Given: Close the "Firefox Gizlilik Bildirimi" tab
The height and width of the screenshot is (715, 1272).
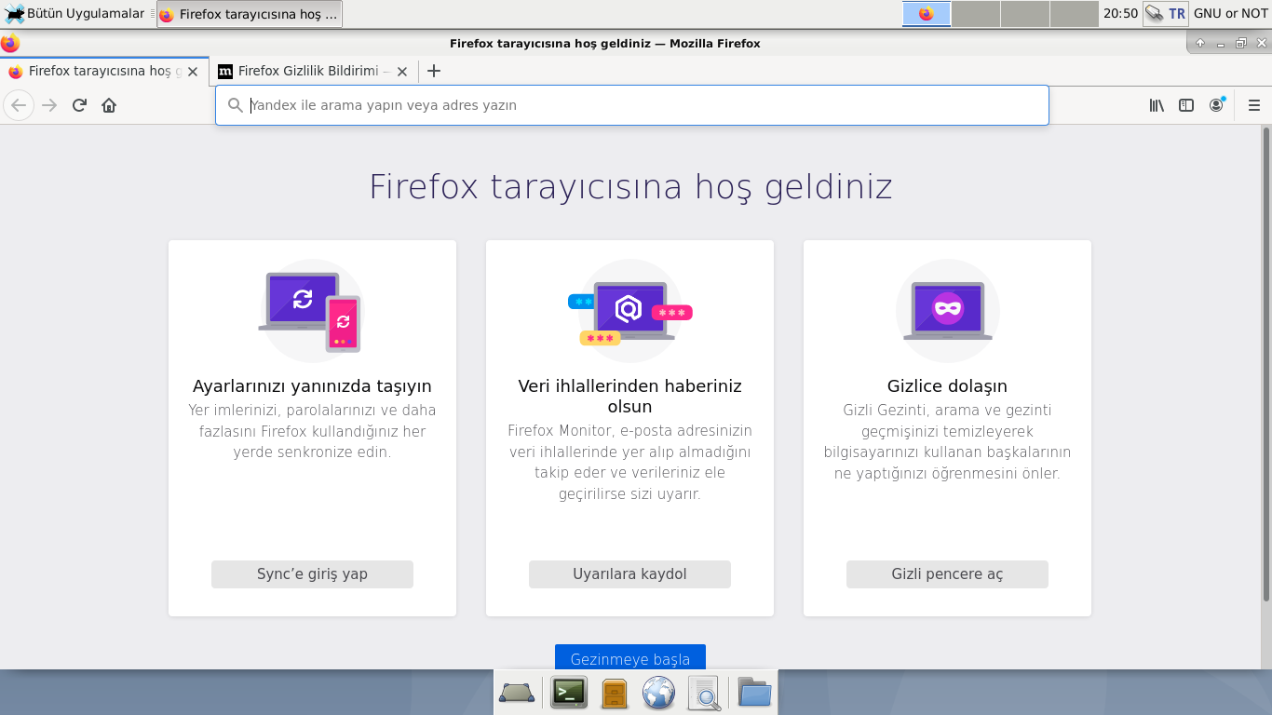Looking at the screenshot, I should coord(402,71).
